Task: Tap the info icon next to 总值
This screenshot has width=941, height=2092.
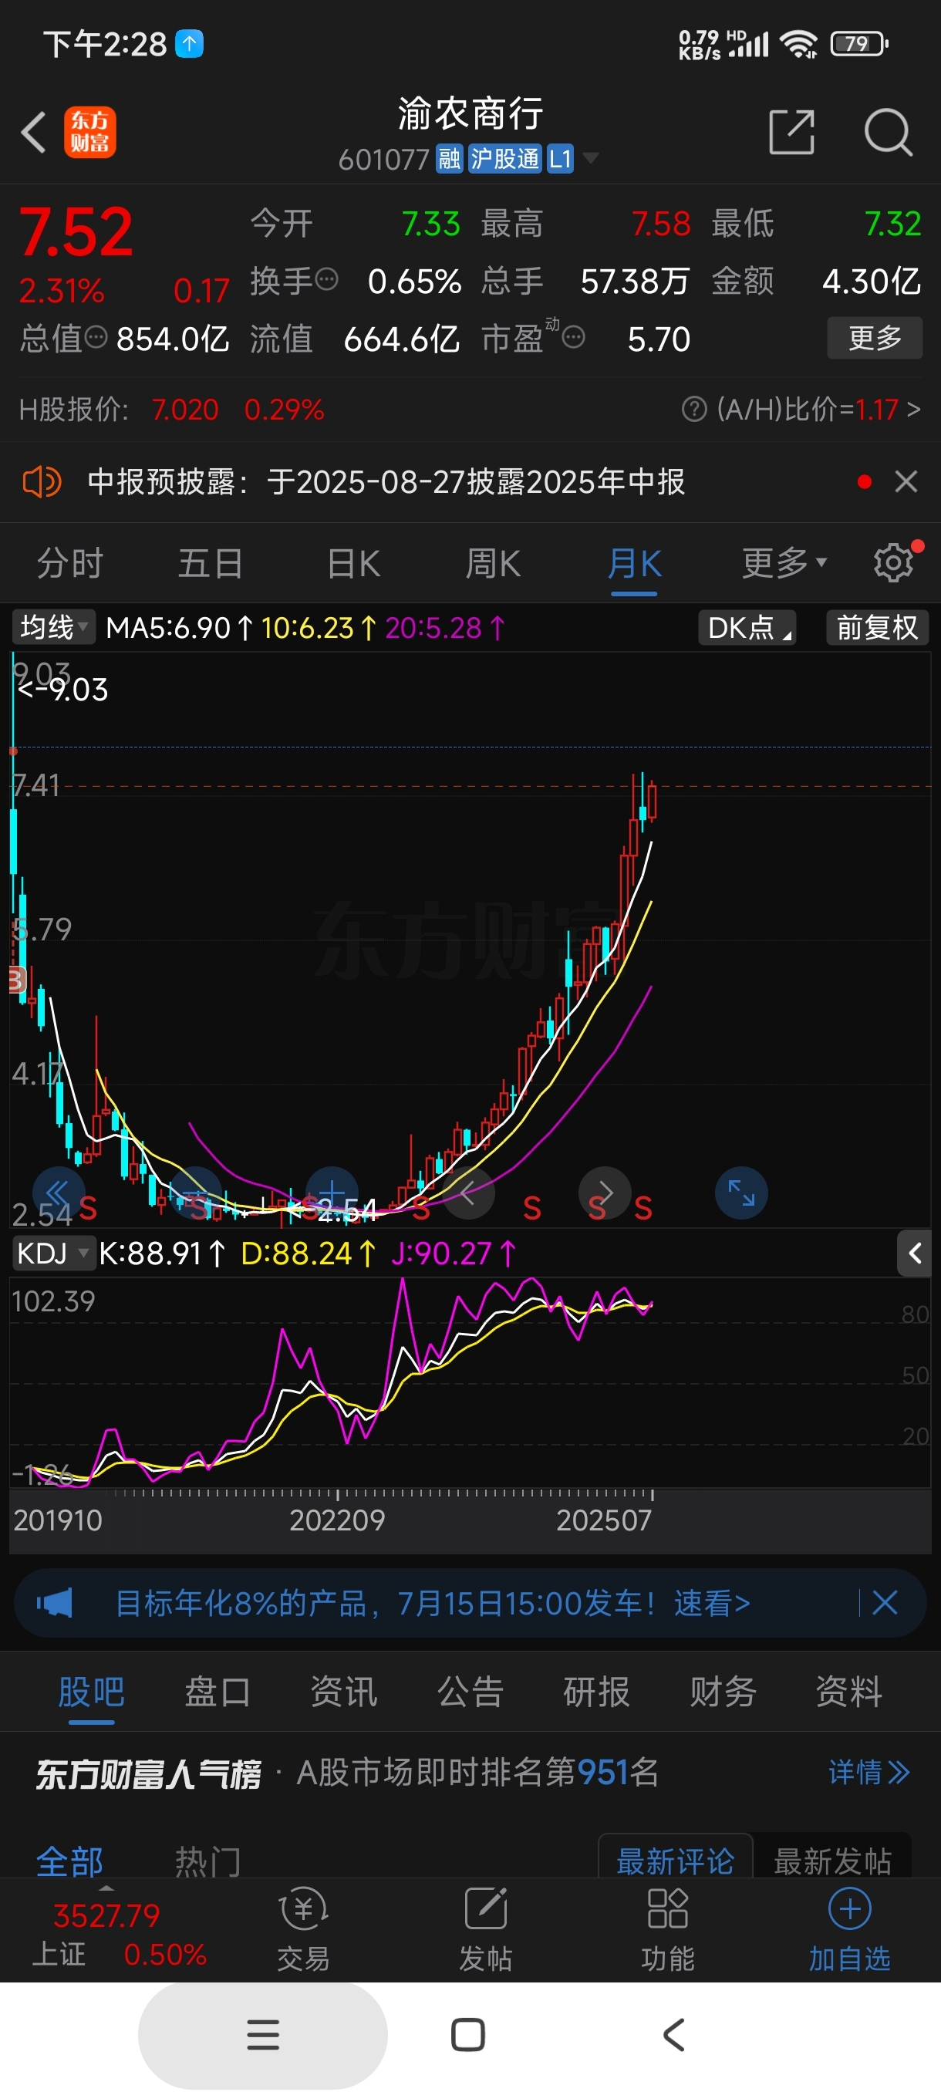Action: (x=96, y=337)
